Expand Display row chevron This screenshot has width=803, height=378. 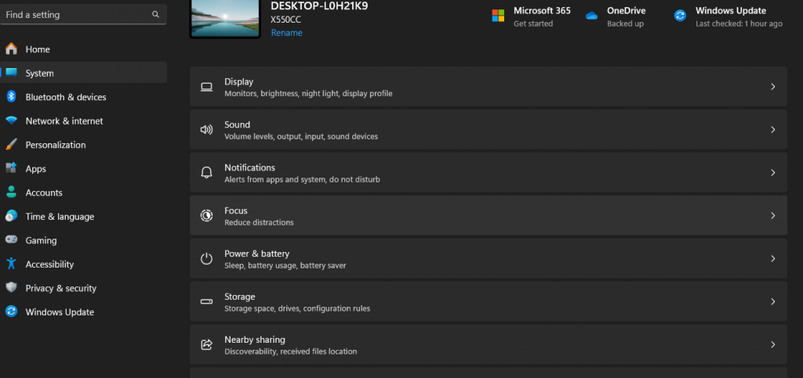772,87
